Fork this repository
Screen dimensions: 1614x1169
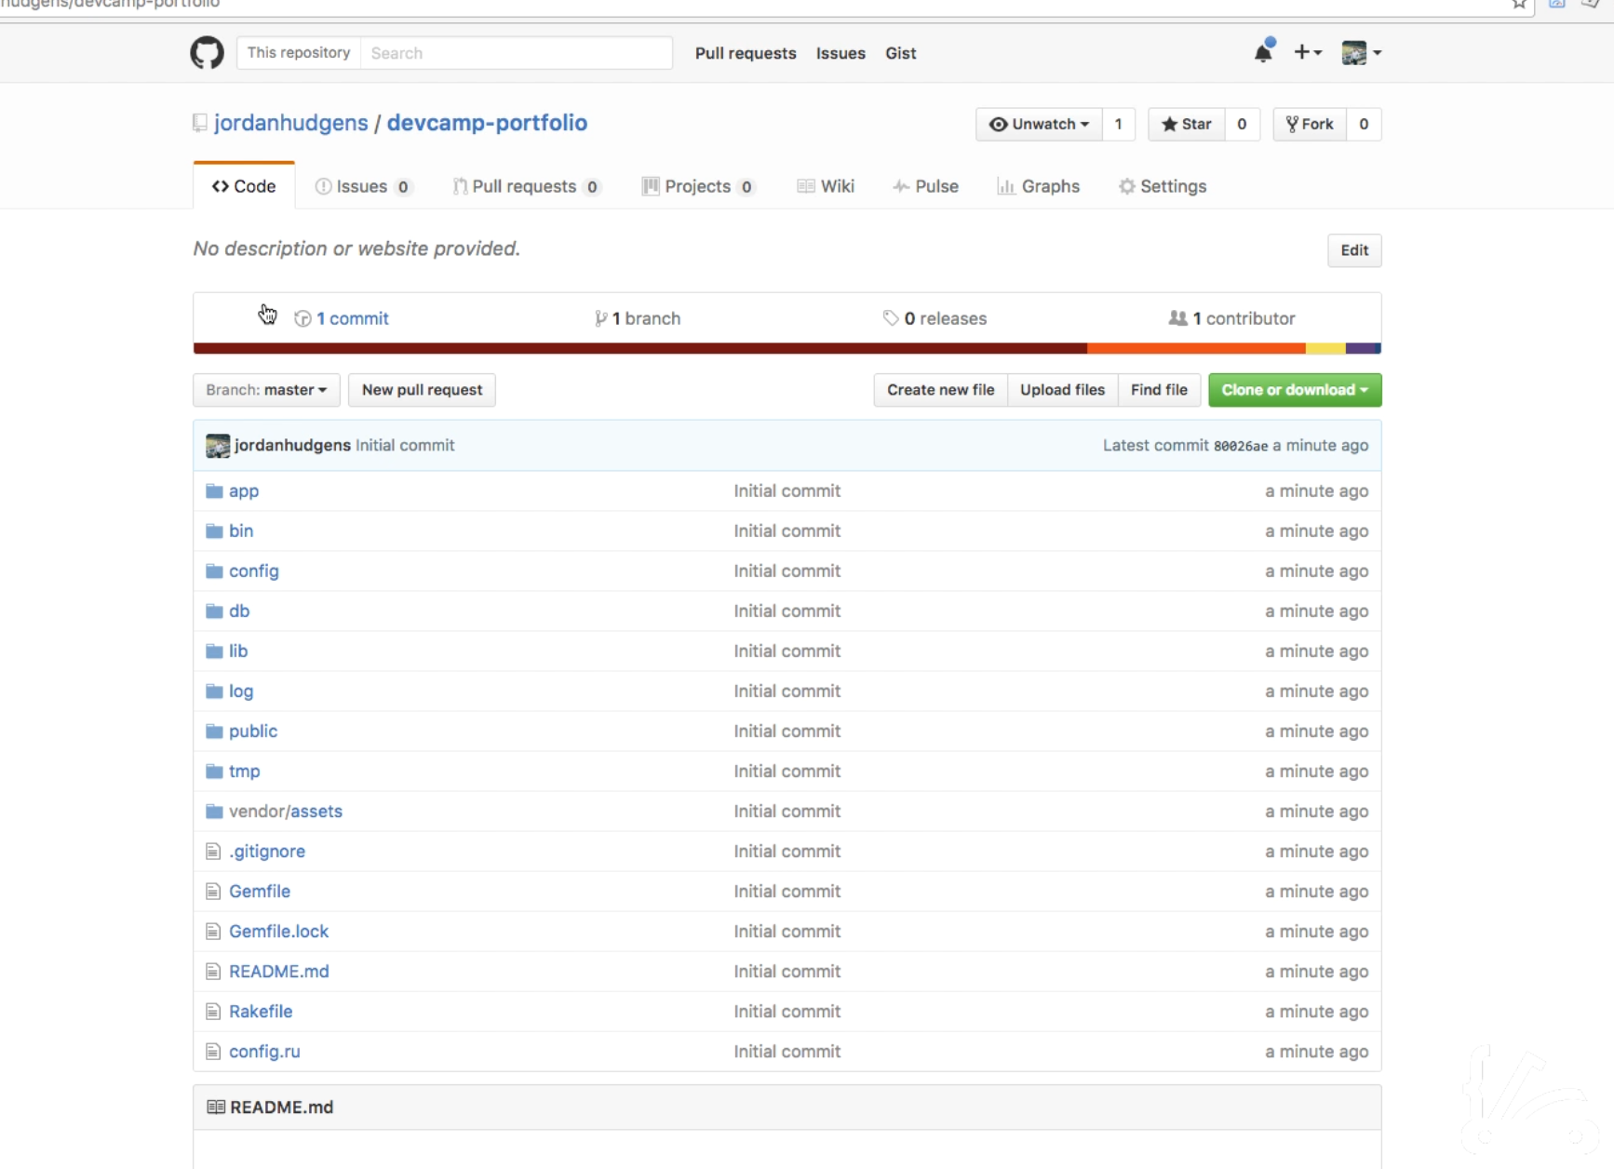pos(1310,124)
